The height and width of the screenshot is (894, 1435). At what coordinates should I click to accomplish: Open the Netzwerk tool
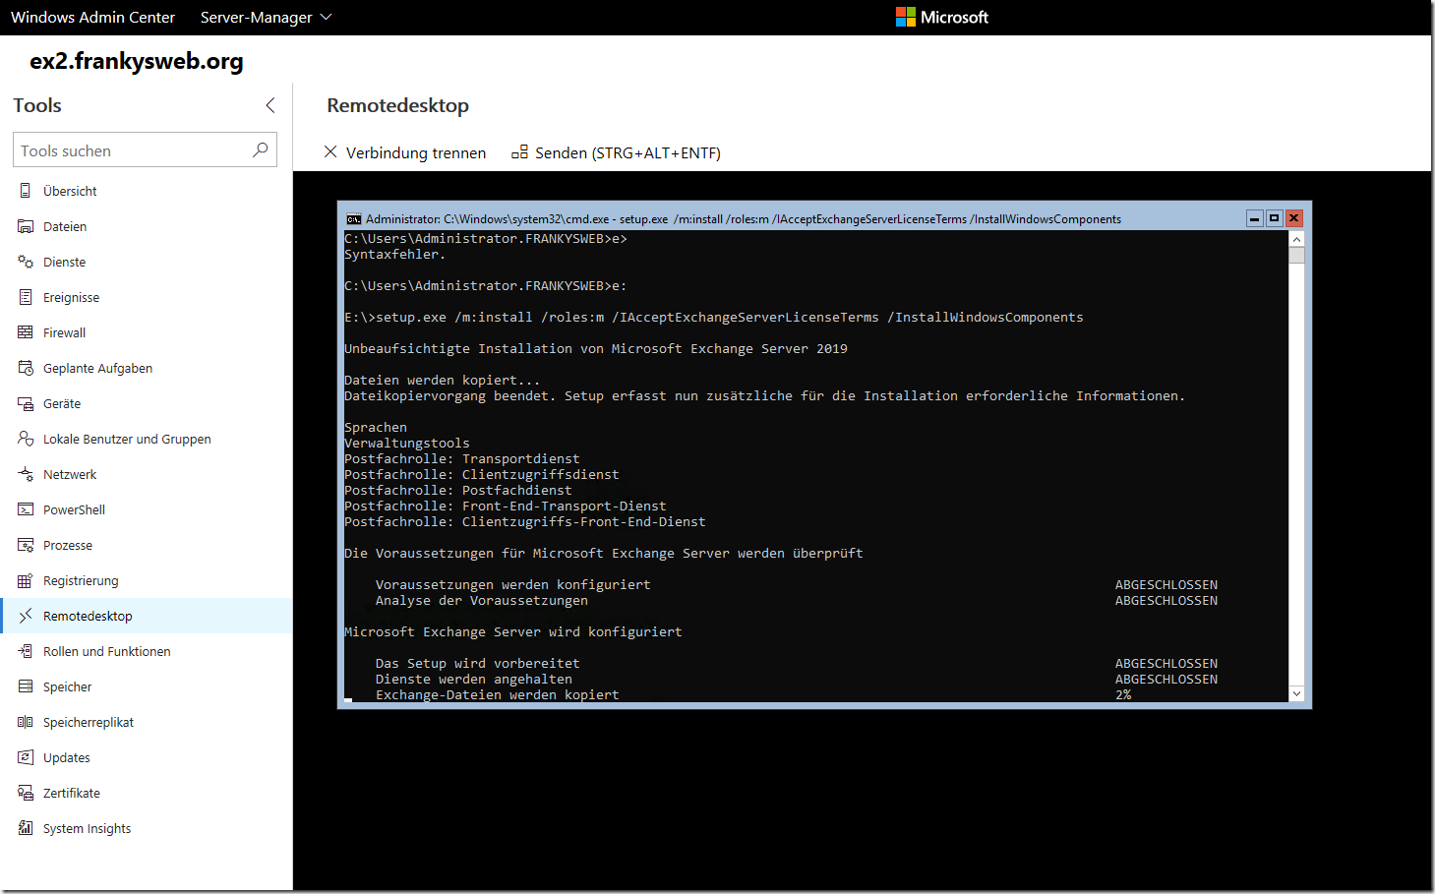(x=146, y=474)
